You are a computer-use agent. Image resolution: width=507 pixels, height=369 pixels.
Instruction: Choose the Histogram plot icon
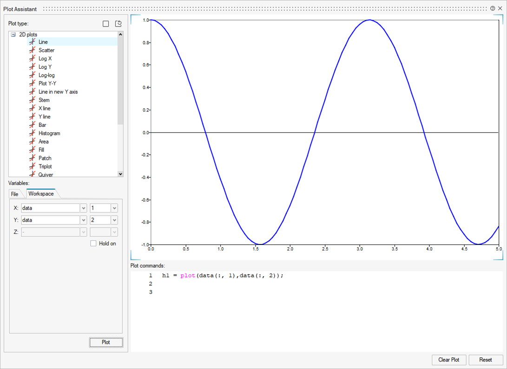pyautogui.click(x=32, y=133)
